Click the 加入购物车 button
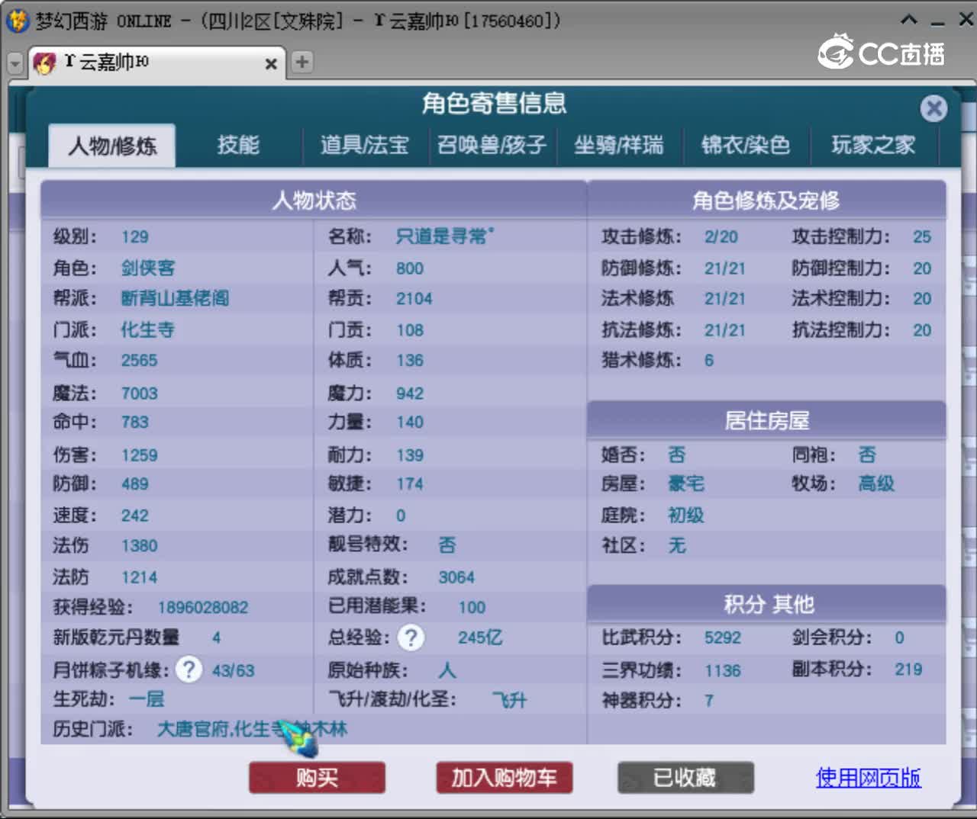977x819 pixels. pyautogui.click(x=504, y=778)
